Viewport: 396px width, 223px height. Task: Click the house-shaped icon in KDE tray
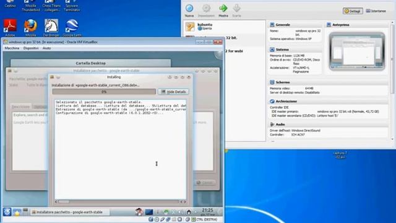tap(188, 212)
